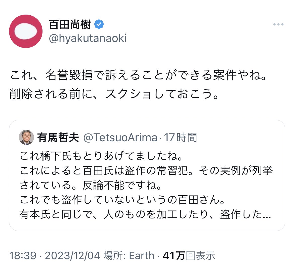
Task: Click the 2023/12/04 post date
Action: pyautogui.click(x=72, y=255)
